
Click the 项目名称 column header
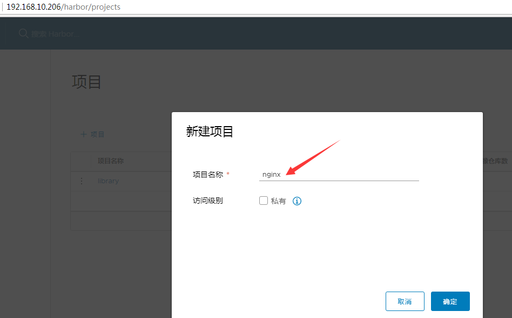coord(111,161)
